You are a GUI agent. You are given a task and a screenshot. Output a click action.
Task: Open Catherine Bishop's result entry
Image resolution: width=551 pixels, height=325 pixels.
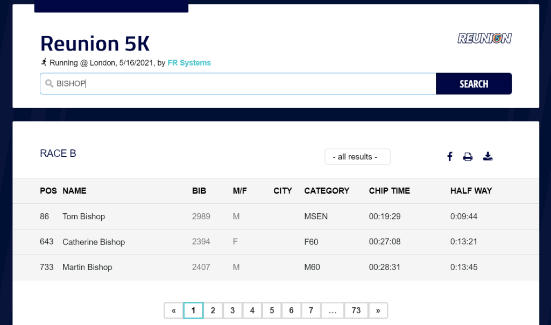click(94, 242)
